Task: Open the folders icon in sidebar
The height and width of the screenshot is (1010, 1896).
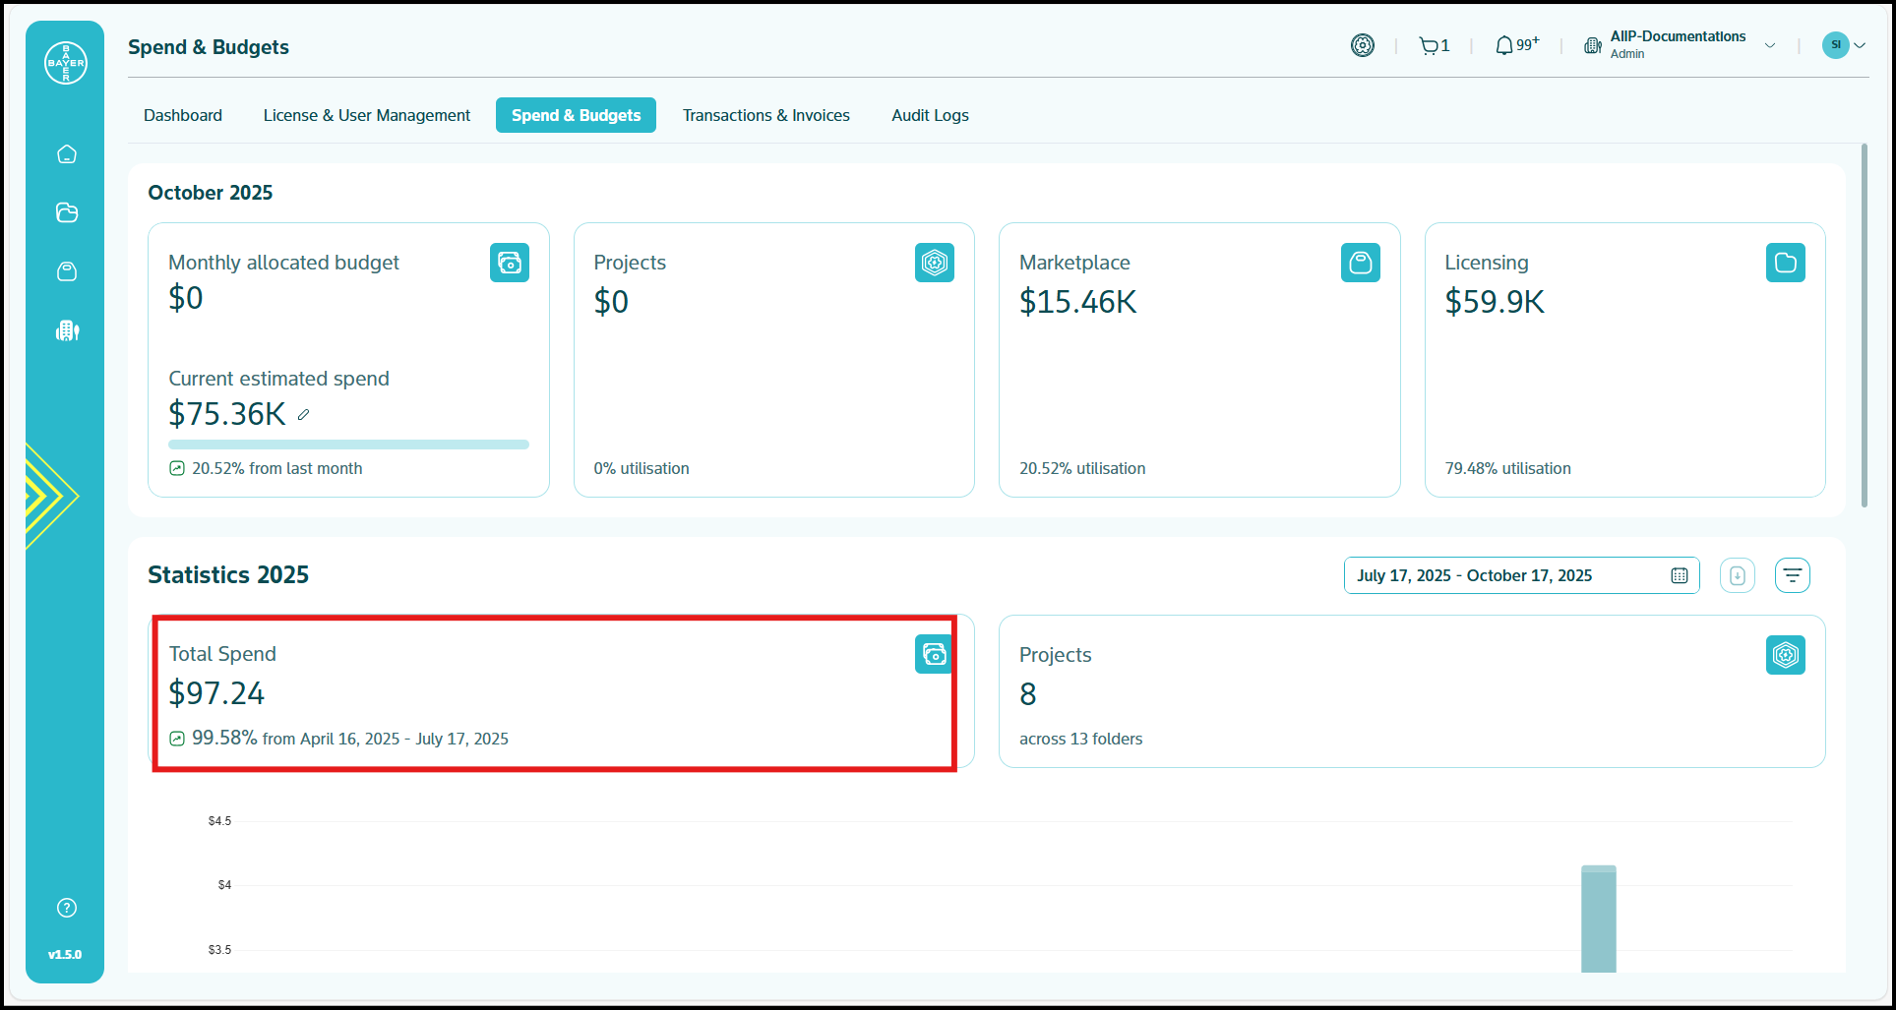Action: 67,212
